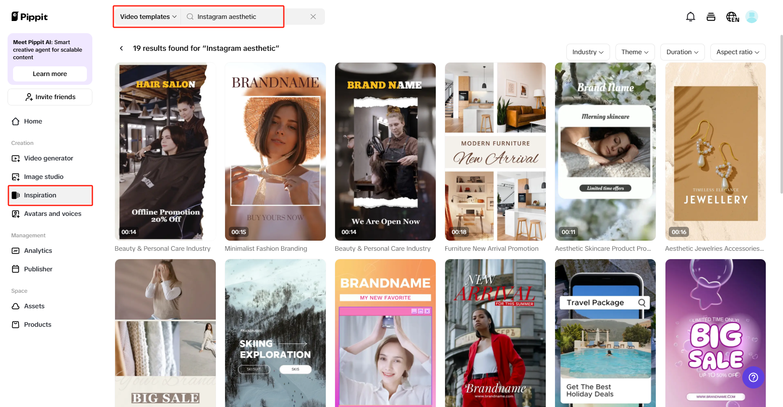Clear the Instagram aesthetic search query
This screenshot has width=783, height=407.
coord(313,16)
